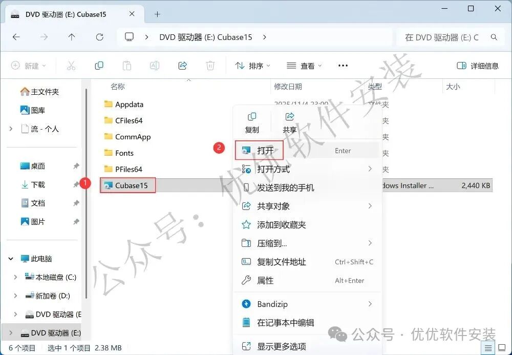
Task: Click the navigation pane vertical scrollbar
Action: point(86,193)
